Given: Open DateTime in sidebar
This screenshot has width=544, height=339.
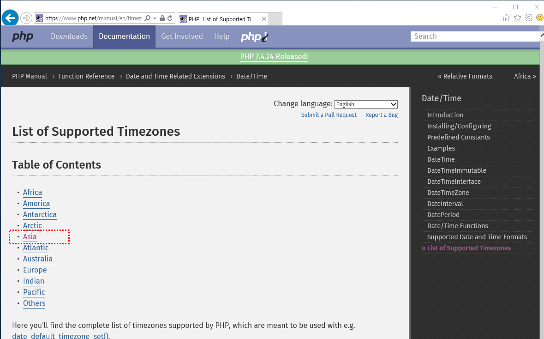Looking at the screenshot, I should point(441,159).
